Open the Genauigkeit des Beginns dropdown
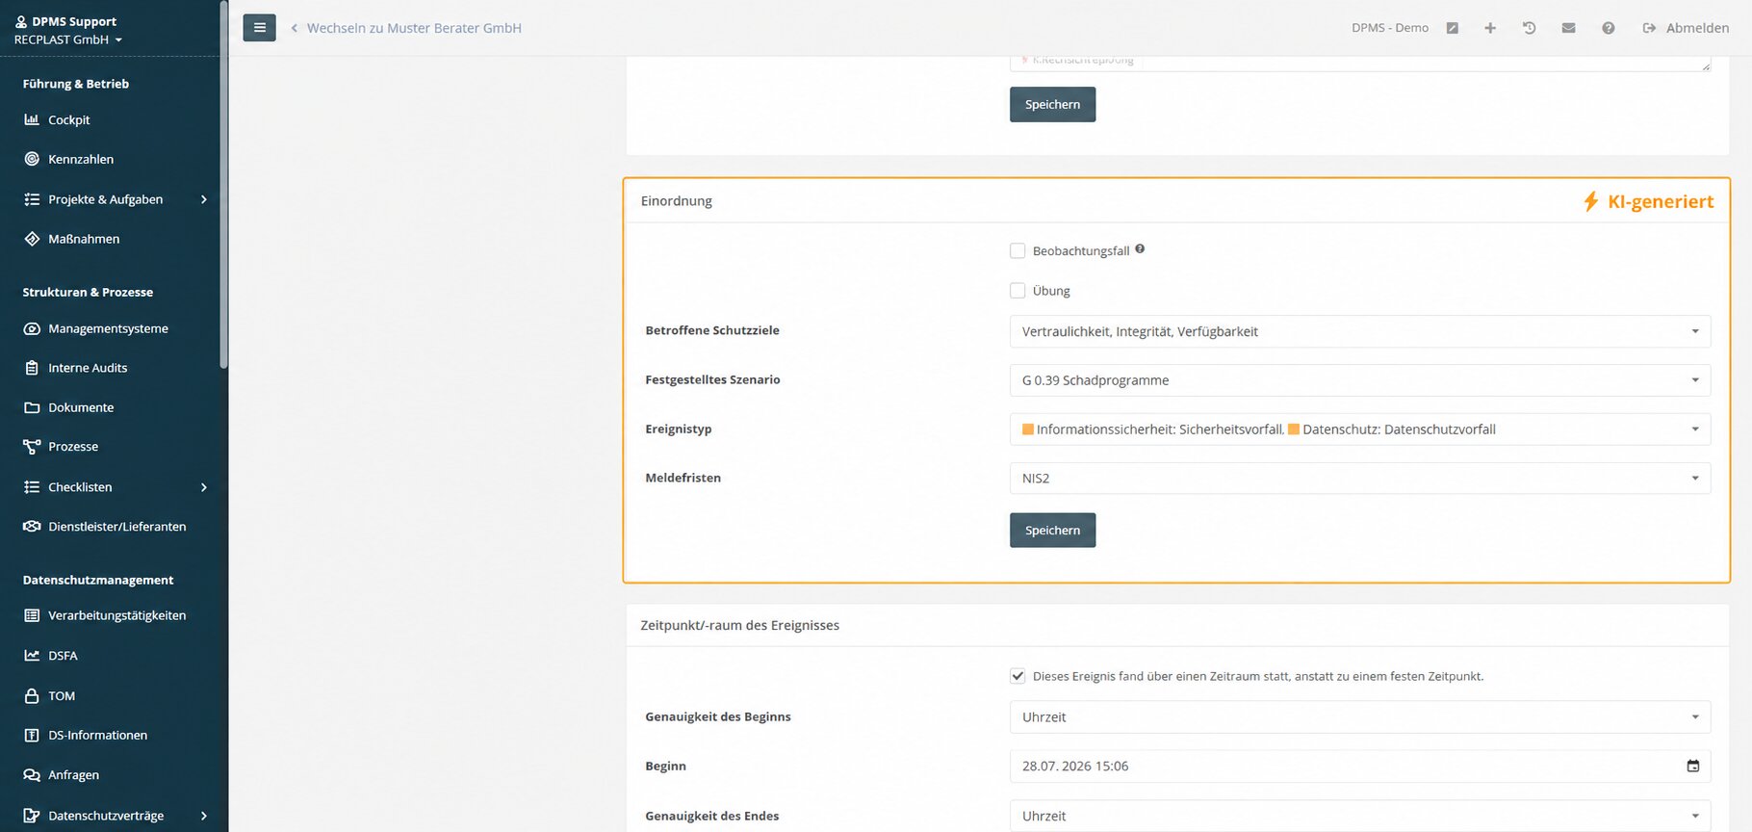Image resolution: width=1752 pixels, height=832 pixels. pyautogui.click(x=1360, y=717)
